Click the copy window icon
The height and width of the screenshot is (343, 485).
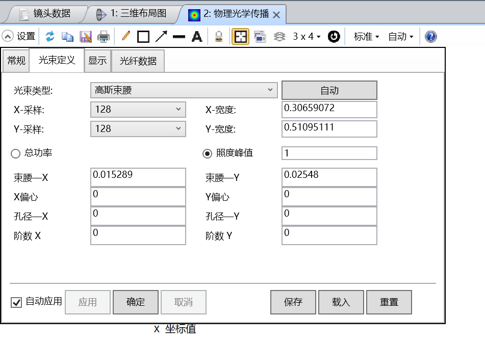(67, 37)
